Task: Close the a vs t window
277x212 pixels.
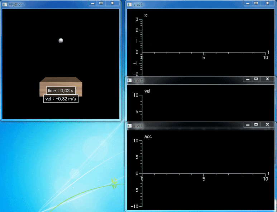Action: coord(267,125)
